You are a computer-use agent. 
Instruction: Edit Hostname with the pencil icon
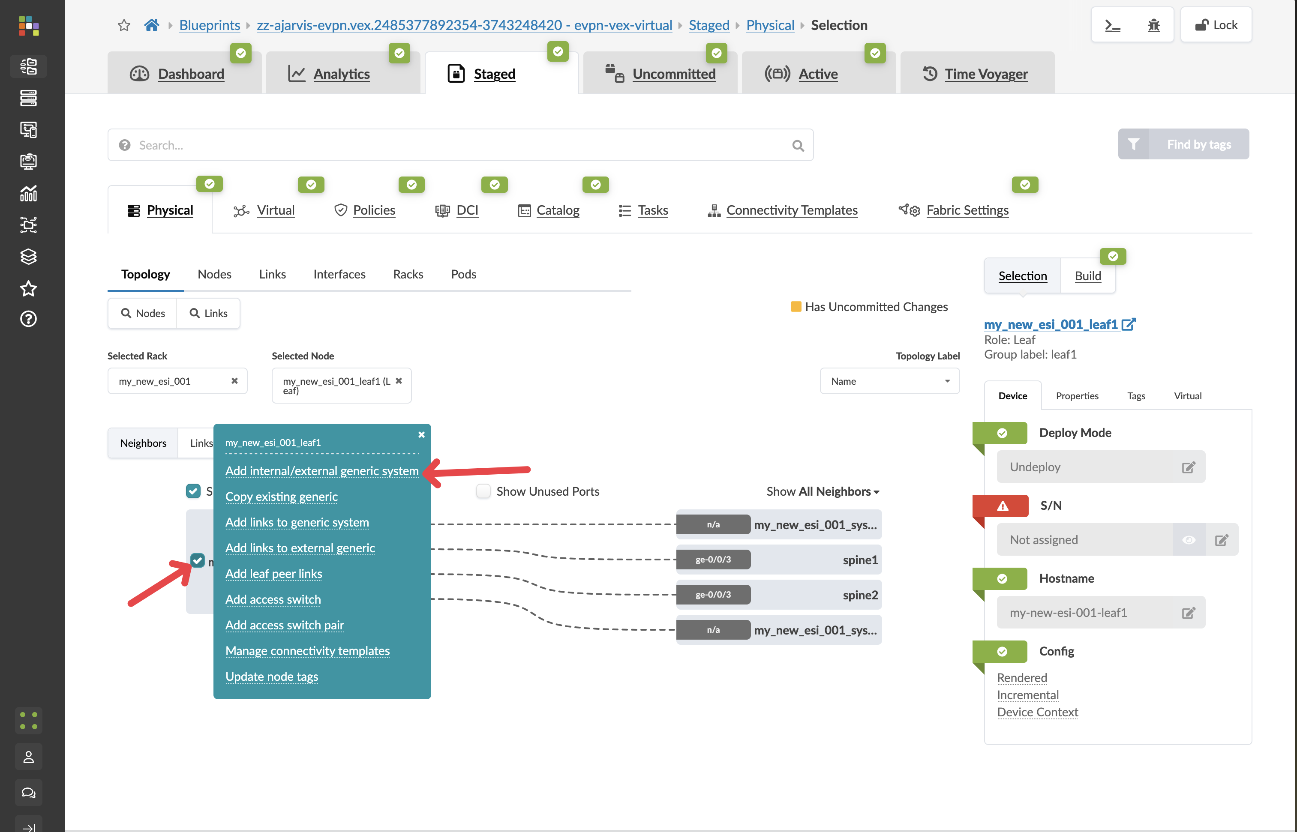(x=1188, y=613)
